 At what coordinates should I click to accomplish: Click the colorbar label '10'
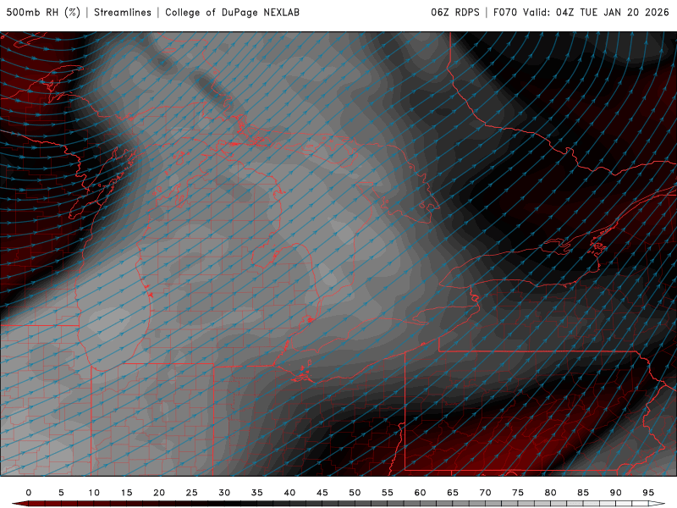coord(94,493)
